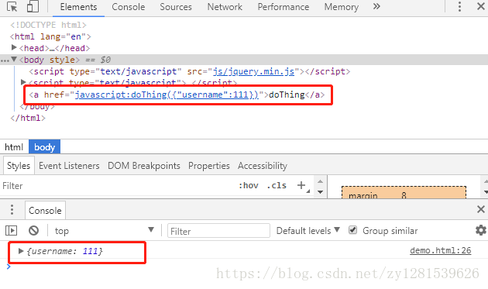Show more DevTools tabs via chevron
This screenshot has height=289, width=488.
[x=376, y=6]
